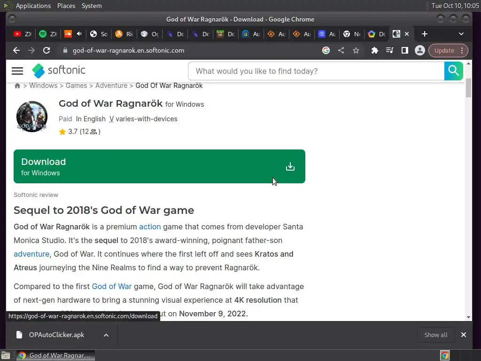Switch to the YouTube tab

23,34
